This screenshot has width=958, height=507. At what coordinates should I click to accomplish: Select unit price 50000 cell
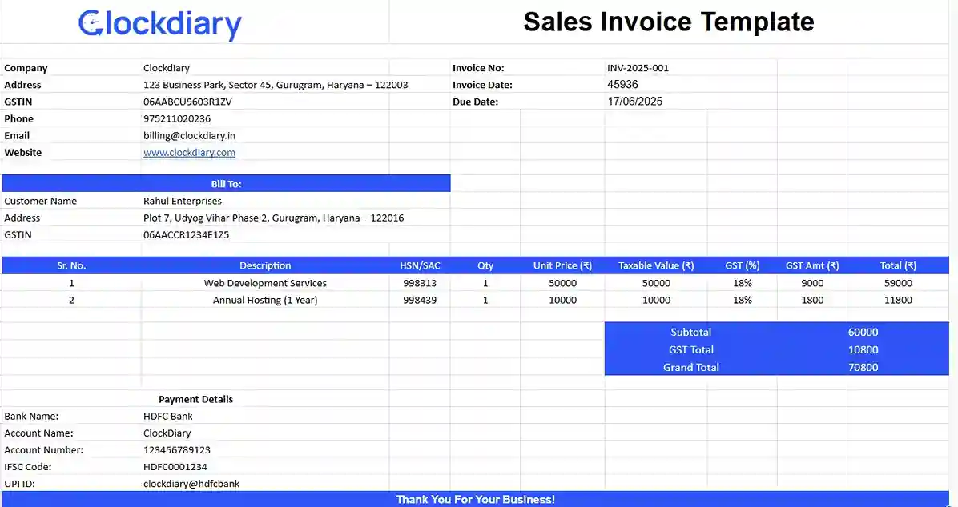coord(562,283)
